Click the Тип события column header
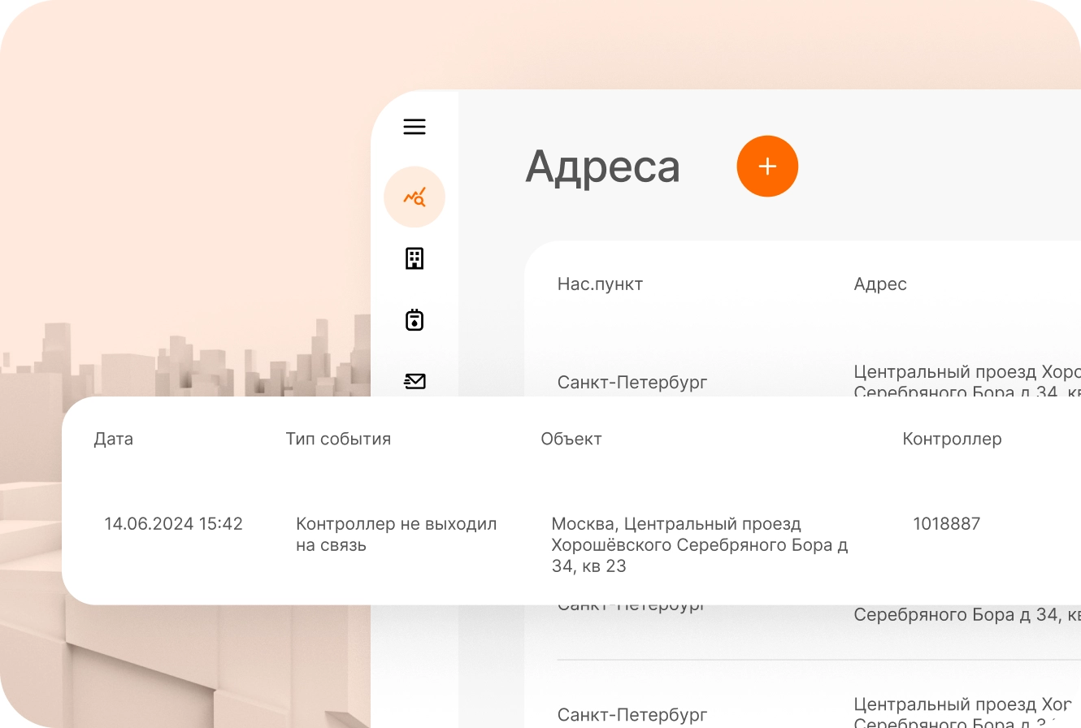Screen dimensions: 1081x728 tap(338, 439)
